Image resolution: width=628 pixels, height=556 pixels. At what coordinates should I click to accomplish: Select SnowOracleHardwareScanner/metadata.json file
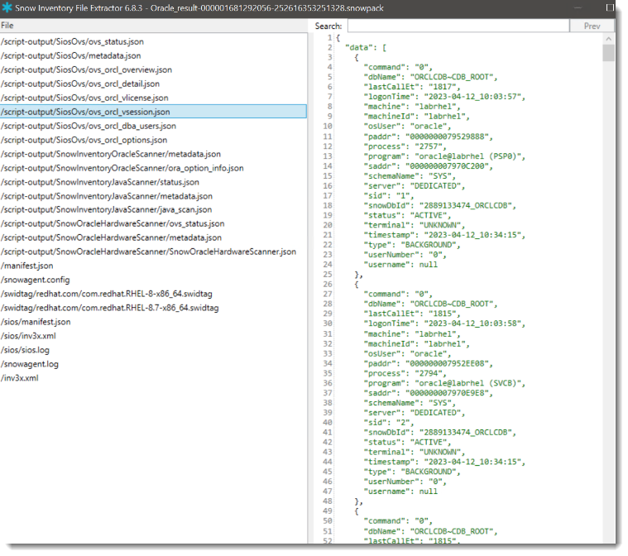click(112, 237)
